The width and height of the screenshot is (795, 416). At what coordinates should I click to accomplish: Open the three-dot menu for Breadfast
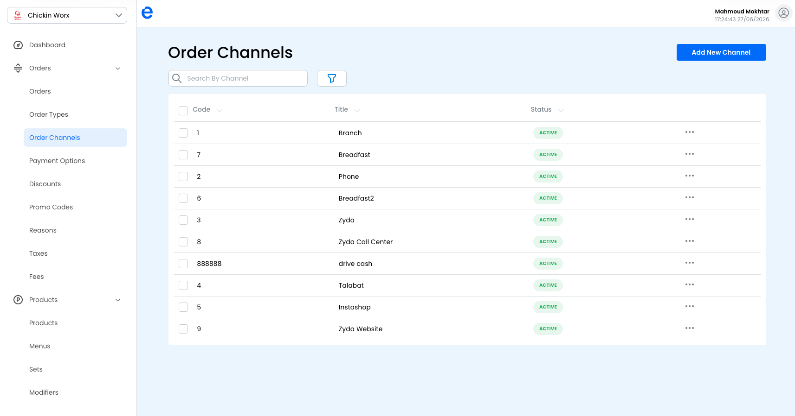pos(690,154)
